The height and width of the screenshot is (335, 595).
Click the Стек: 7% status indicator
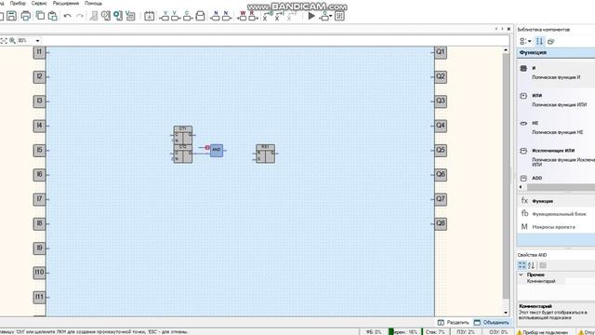(435, 332)
